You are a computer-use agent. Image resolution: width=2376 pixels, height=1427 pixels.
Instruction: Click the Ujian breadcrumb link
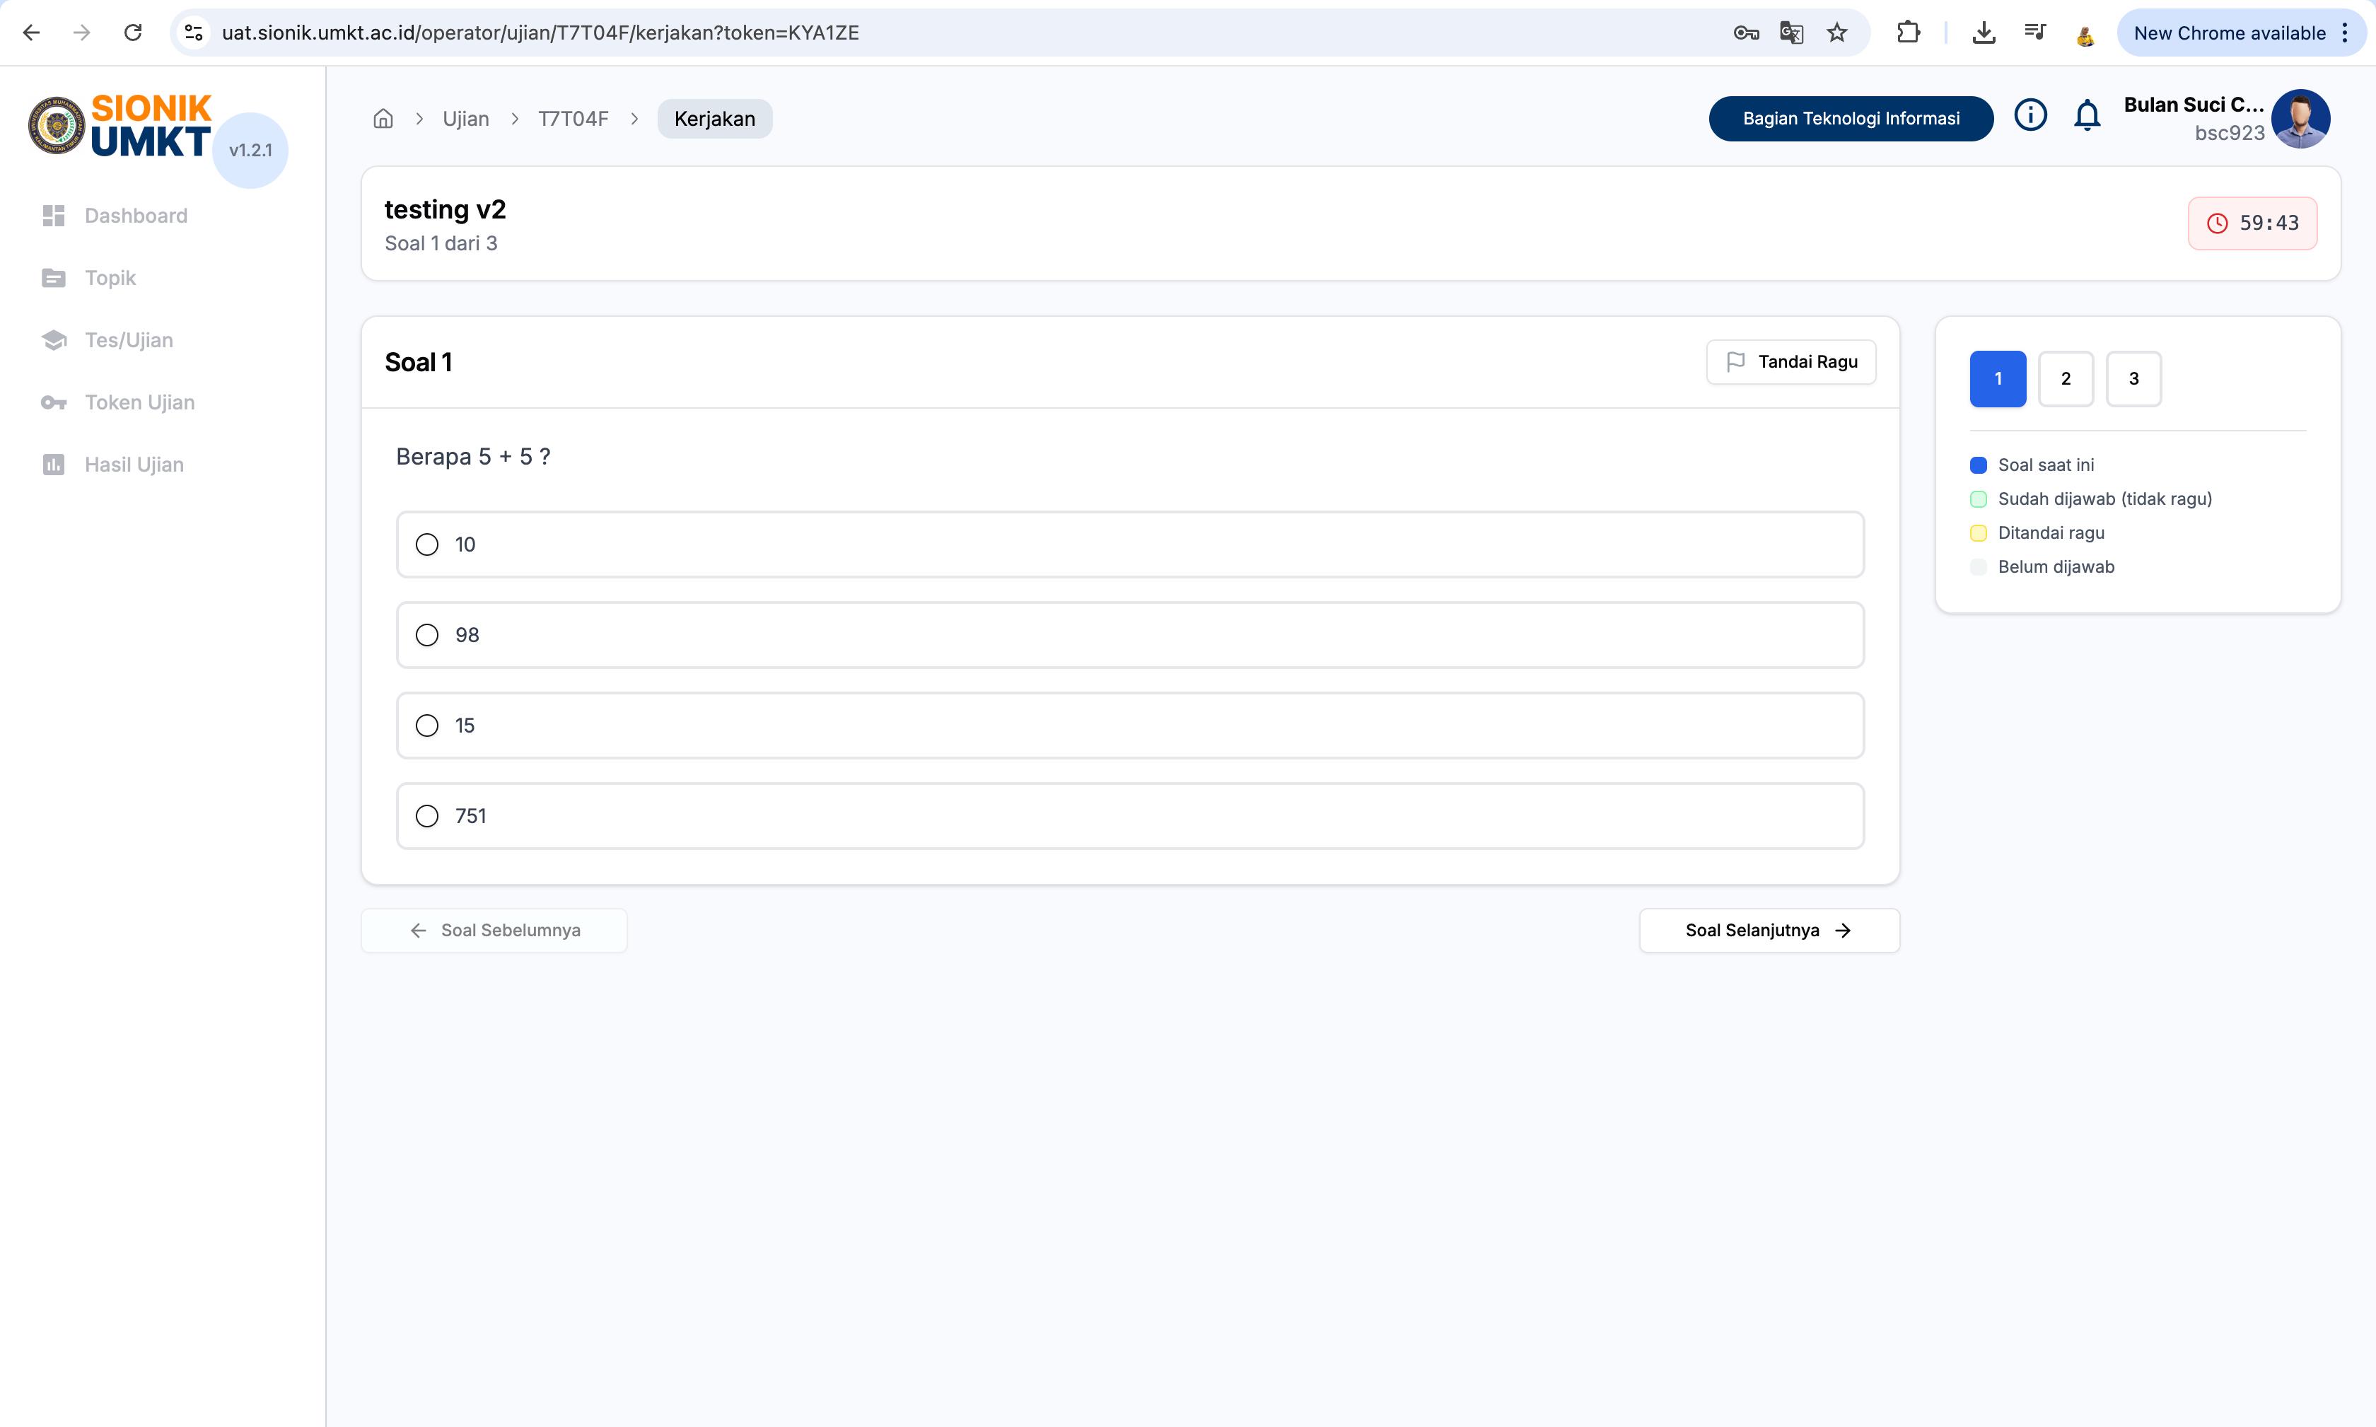465,118
